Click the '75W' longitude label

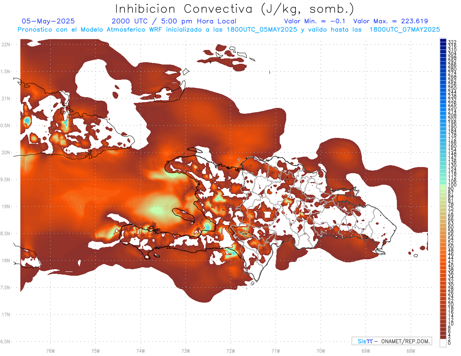tap(95, 351)
